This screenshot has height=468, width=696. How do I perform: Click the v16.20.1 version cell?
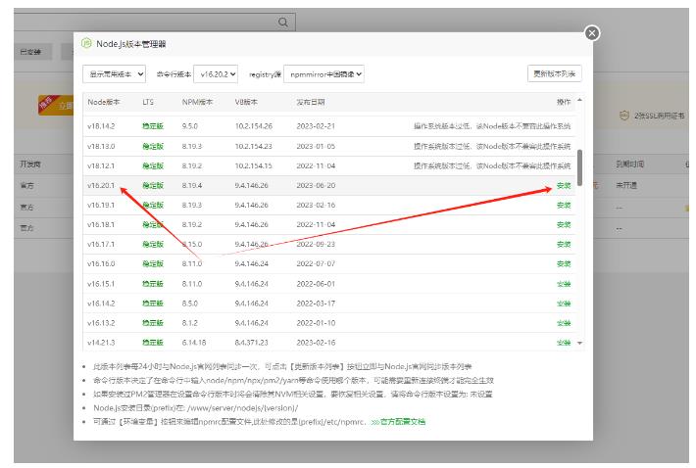(x=101, y=185)
